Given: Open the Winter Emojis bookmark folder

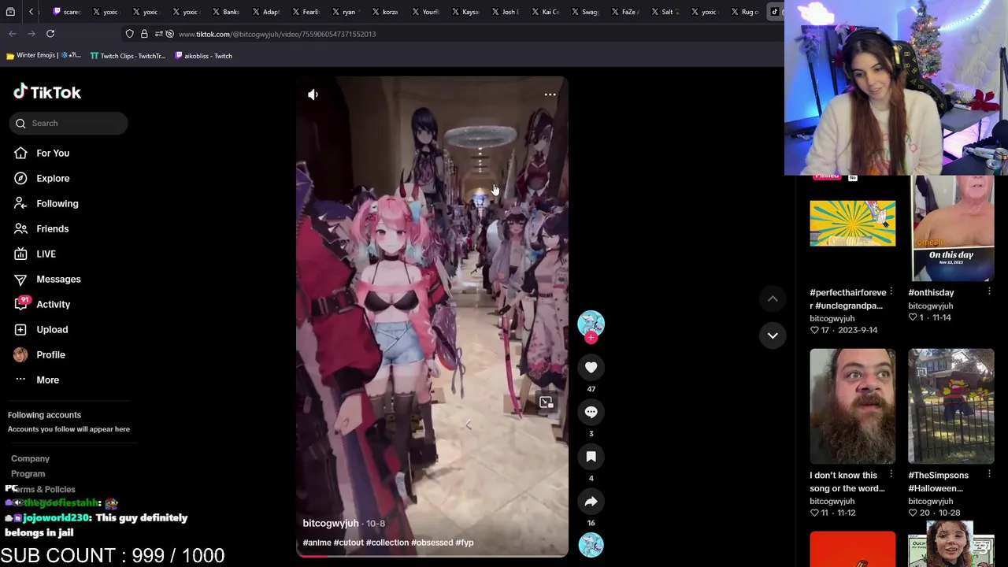Looking at the screenshot, I should 43,56.
